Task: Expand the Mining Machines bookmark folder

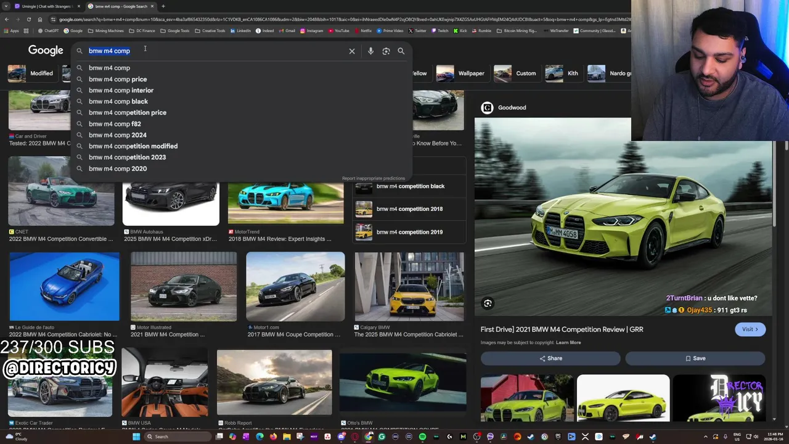Action: [106, 31]
